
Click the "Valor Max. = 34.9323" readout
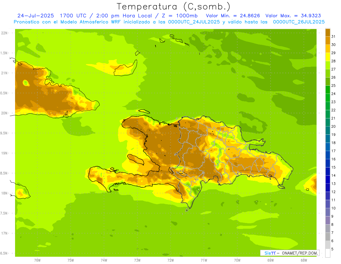[293, 16]
